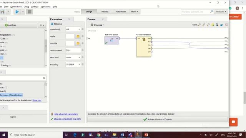Open the Connections menu
The image size is (246, 138).
click(16, 7)
